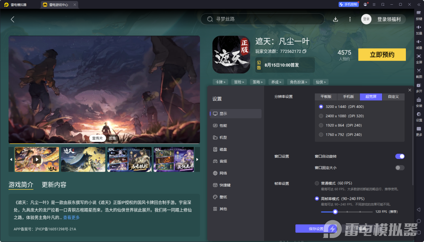Enable the 窗口固定大小 toggle
The width and height of the screenshot is (424, 242).
[x=400, y=168]
